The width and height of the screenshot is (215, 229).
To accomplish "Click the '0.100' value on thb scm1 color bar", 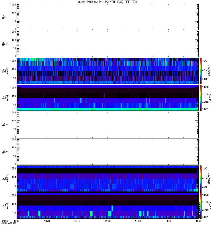I will (x=205, y=94).
